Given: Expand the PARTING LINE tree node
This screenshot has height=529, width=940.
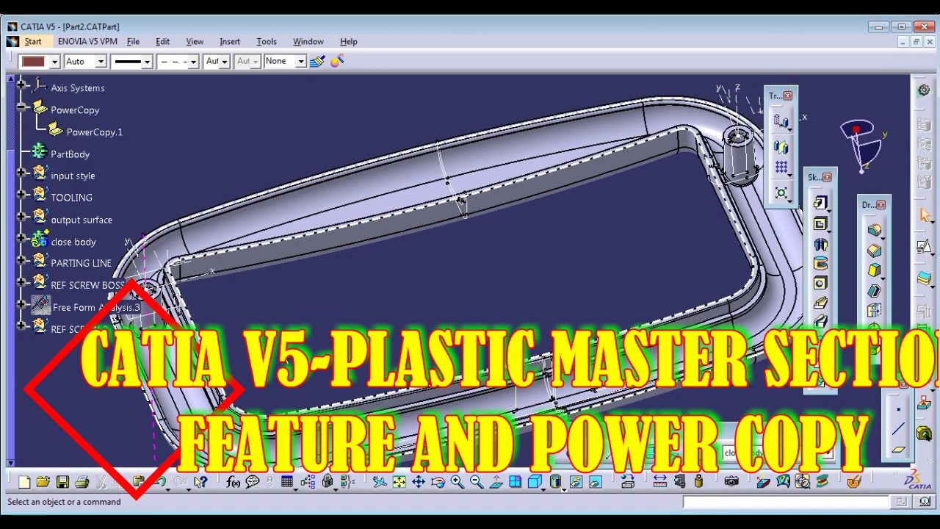Looking at the screenshot, I should pos(21,260).
